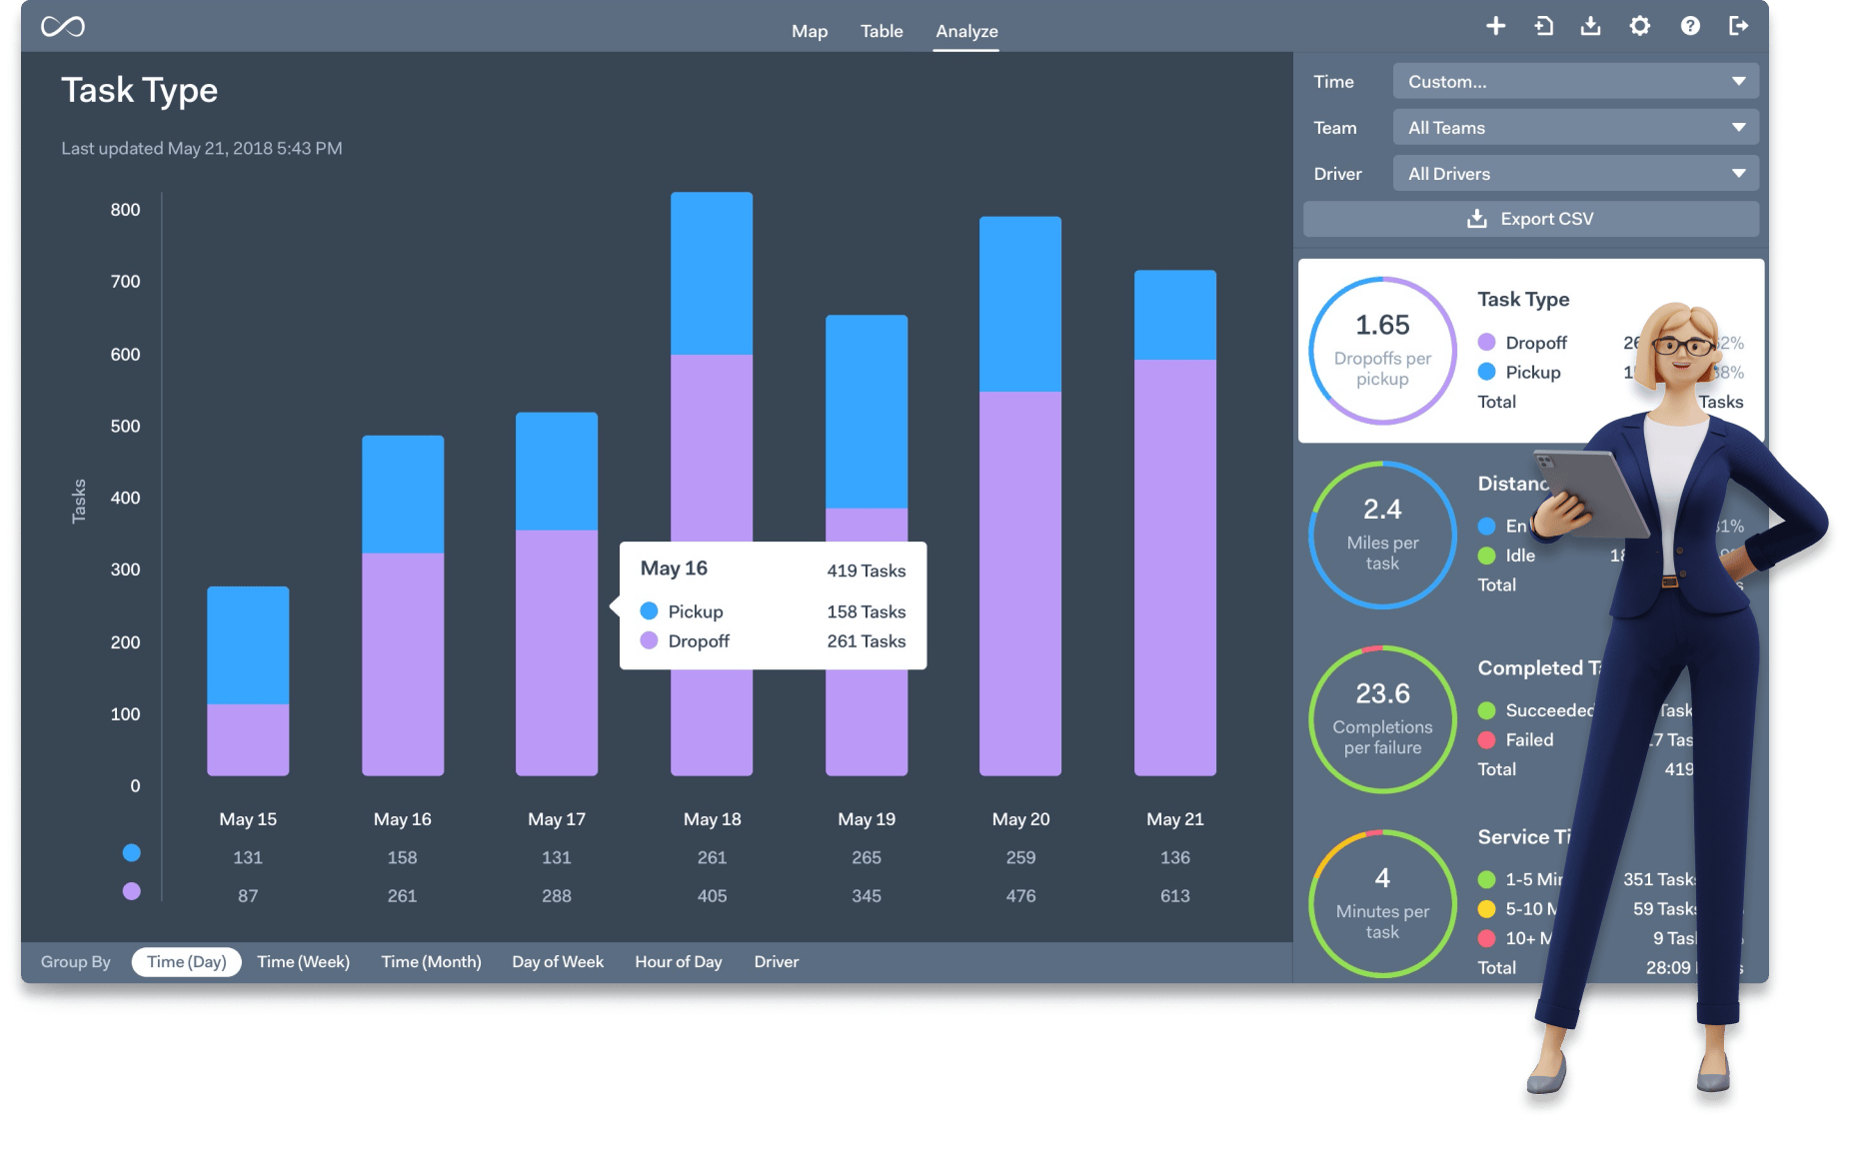The width and height of the screenshot is (1855, 1157).
Task: Toggle the blue Pickup legend dot
Action: [x=132, y=853]
